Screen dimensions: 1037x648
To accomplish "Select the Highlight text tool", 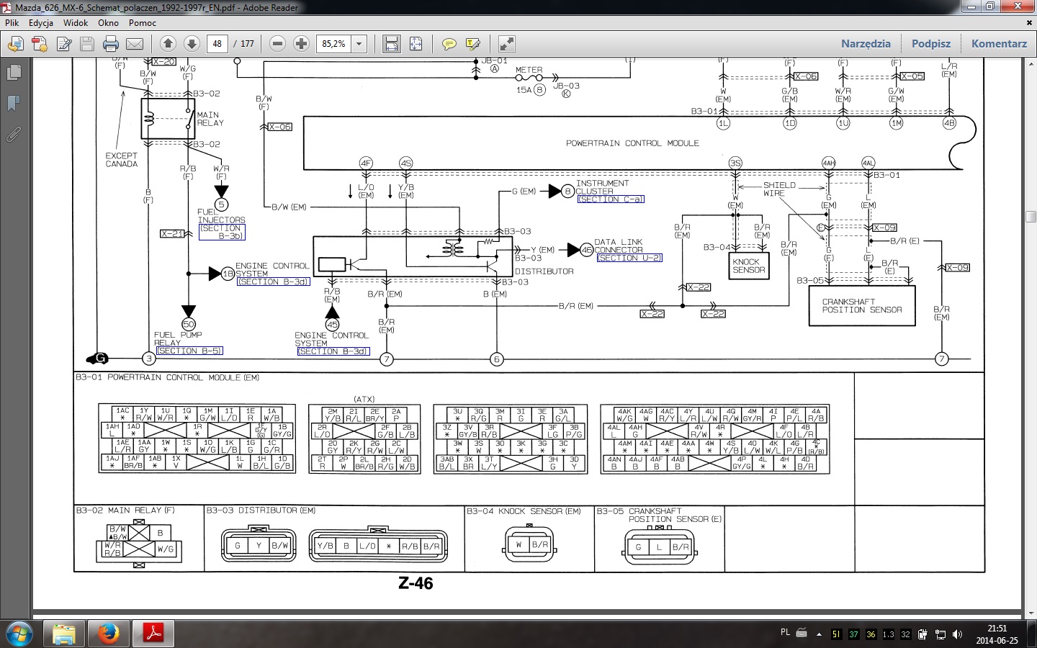I will pos(473,44).
